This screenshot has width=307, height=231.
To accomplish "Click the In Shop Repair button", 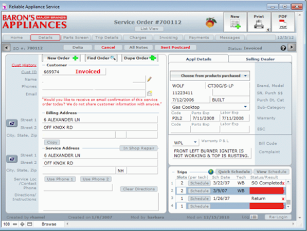I will [139, 148].
